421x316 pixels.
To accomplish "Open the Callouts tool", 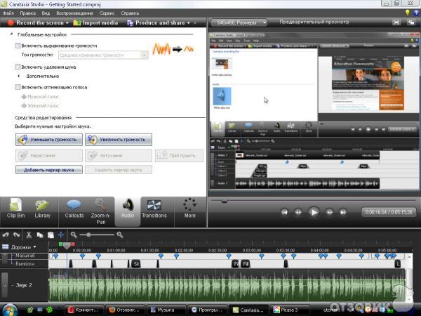I will (74, 209).
